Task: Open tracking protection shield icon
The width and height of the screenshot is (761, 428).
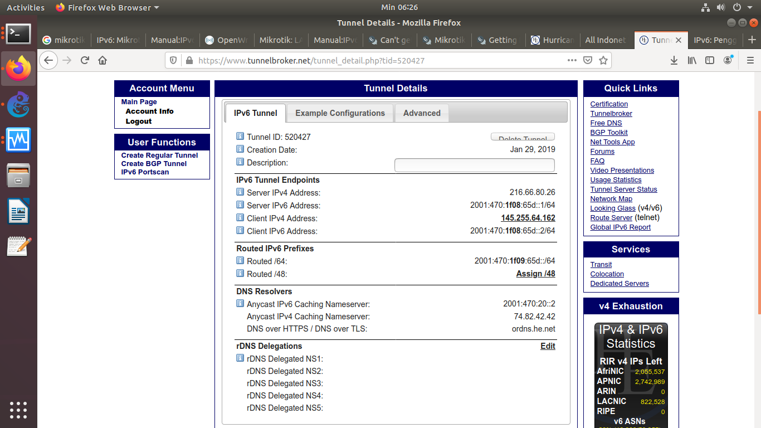Action: (173, 60)
